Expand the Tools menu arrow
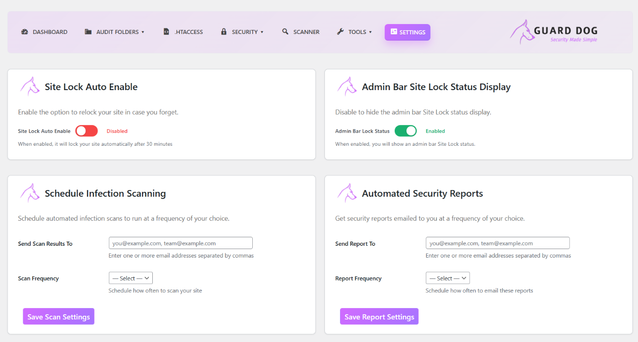638x342 pixels. click(371, 33)
